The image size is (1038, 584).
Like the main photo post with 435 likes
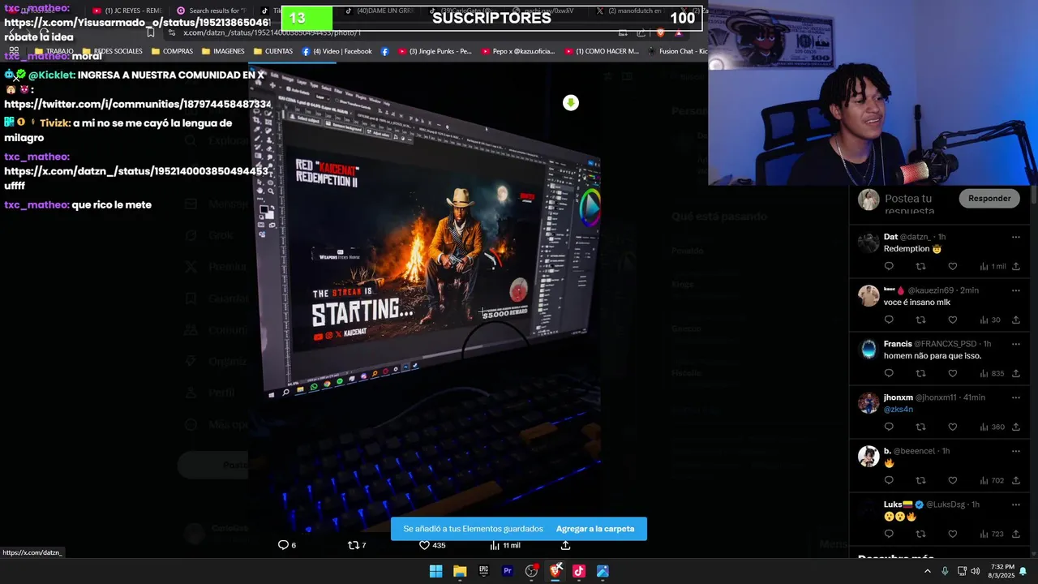[432, 545]
